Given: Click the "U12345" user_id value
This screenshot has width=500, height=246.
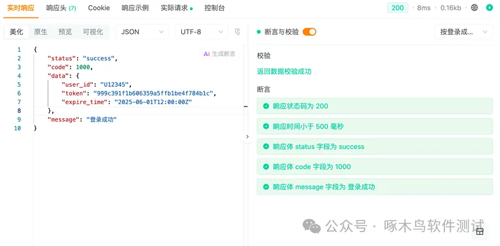Looking at the screenshot, I should 114,85.
